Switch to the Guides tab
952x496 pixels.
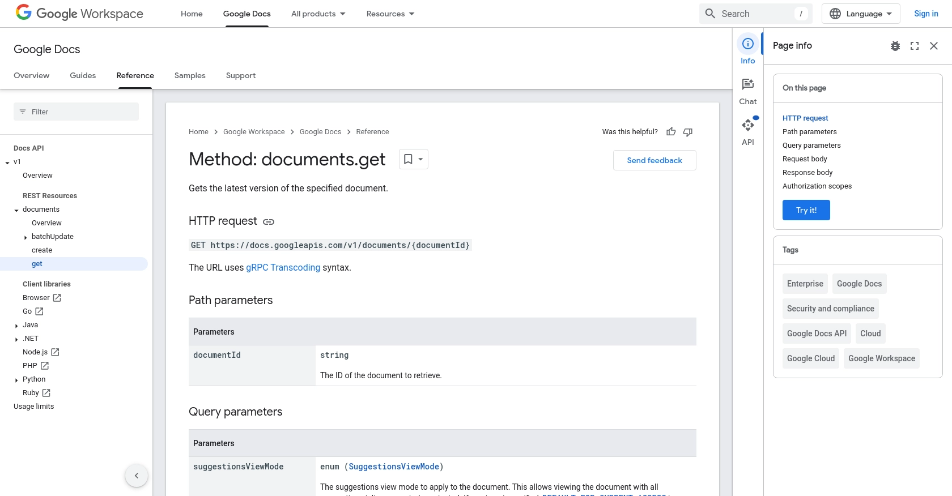[x=83, y=75]
